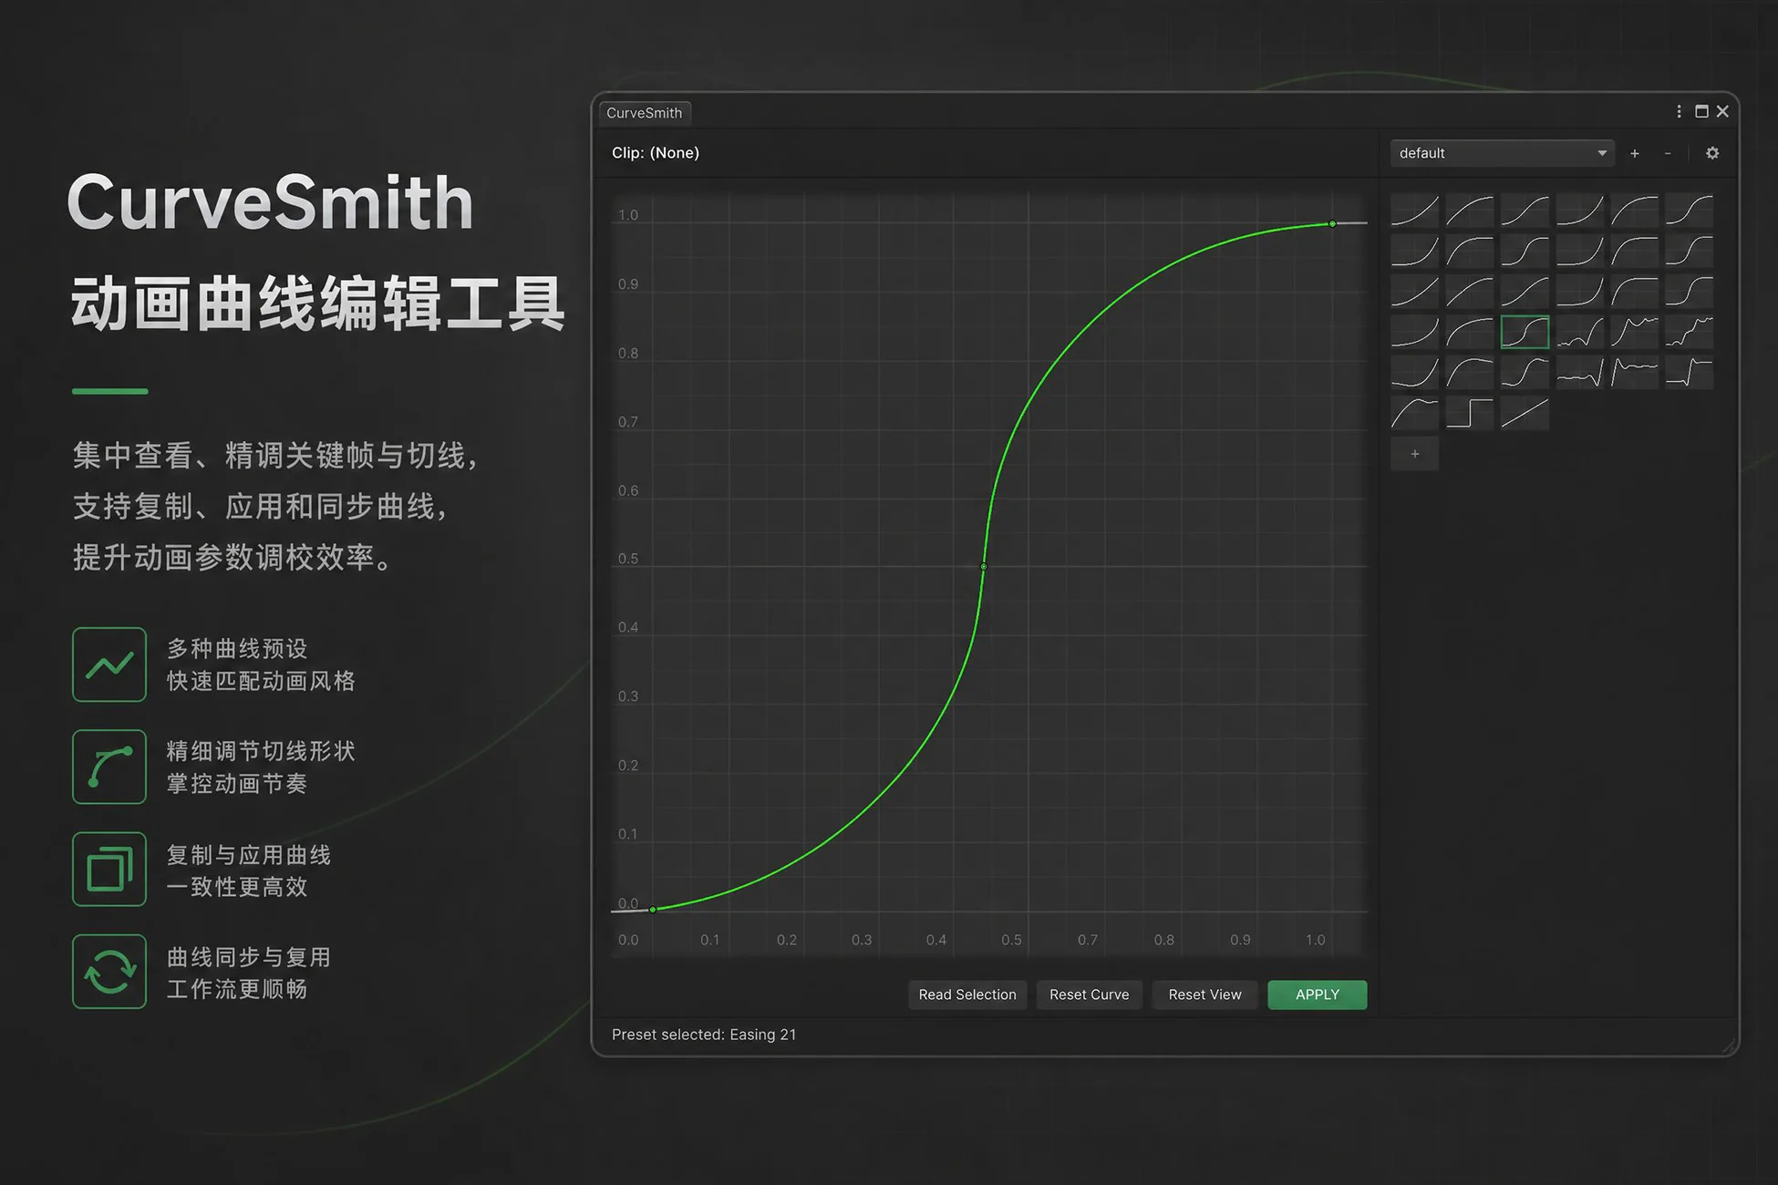1778x1185 pixels.
Task: Click the Reset Curve button
Action: point(1089,994)
